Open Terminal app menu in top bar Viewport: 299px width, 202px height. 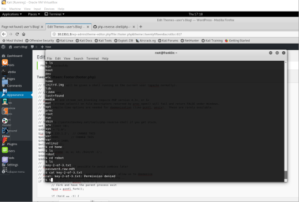click(54, 14)
